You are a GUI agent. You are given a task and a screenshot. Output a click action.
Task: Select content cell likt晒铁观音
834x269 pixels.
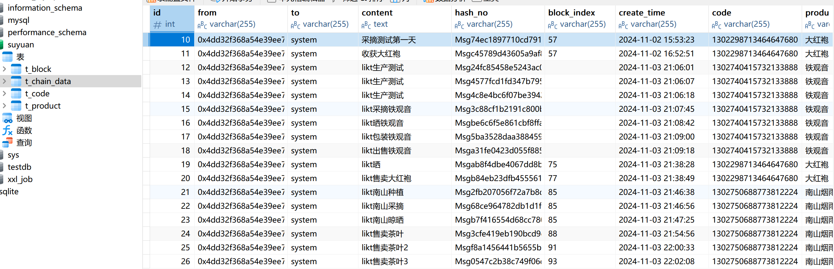coord(405,123)
